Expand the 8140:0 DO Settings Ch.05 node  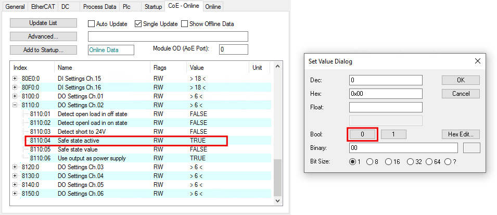tap(15, 185)
